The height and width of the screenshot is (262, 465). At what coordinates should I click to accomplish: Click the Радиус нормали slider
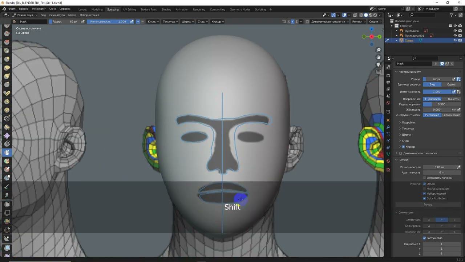pyautogui.click(x=441, y=104)
